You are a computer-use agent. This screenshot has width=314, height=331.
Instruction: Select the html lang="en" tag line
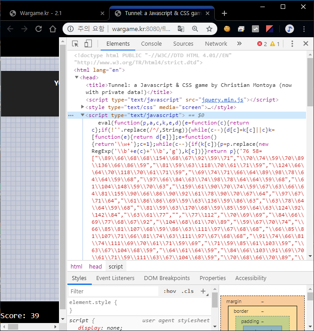click(99, 70)
